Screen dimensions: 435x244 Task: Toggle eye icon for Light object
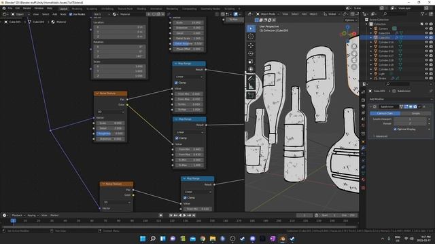coord(426,74)
